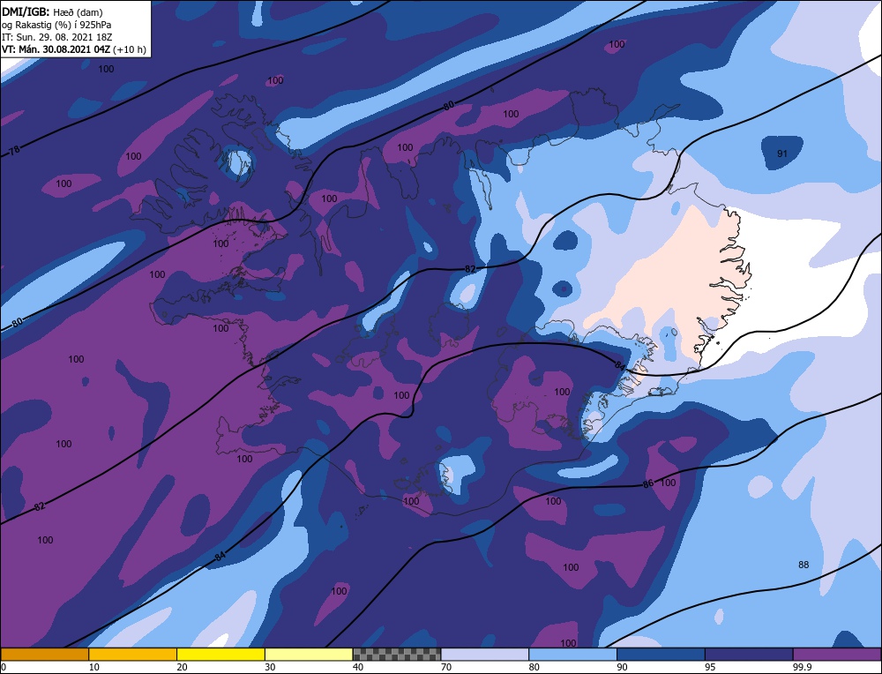Click the legend tick label "40"
The width and height of the screenshot is (882, 674).
pyautogui.click(x=358, y=667)
